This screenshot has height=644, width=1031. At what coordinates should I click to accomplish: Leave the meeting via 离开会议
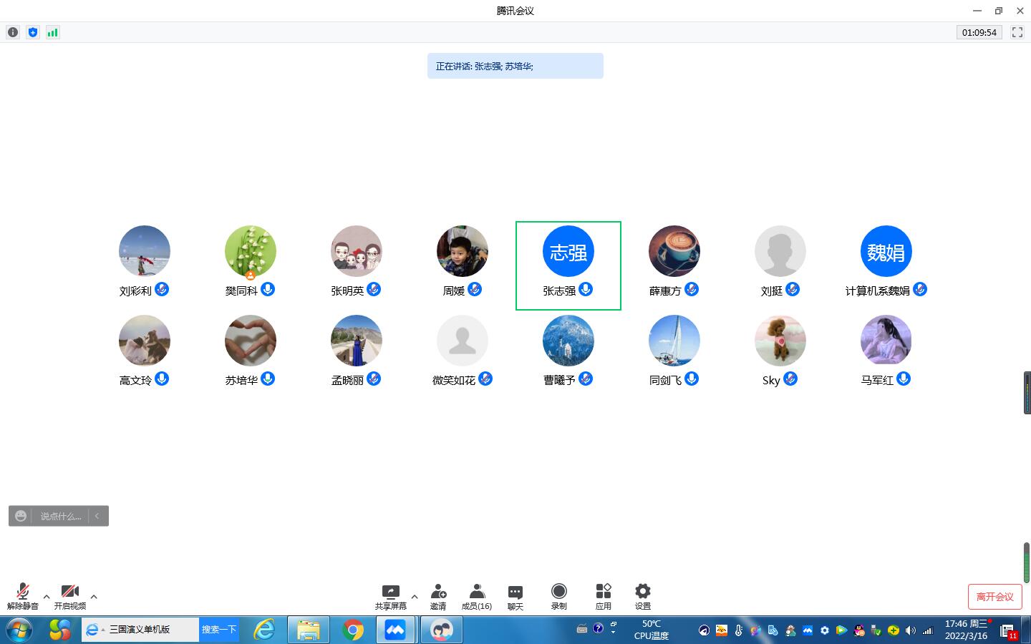click(x=994, y=596)
